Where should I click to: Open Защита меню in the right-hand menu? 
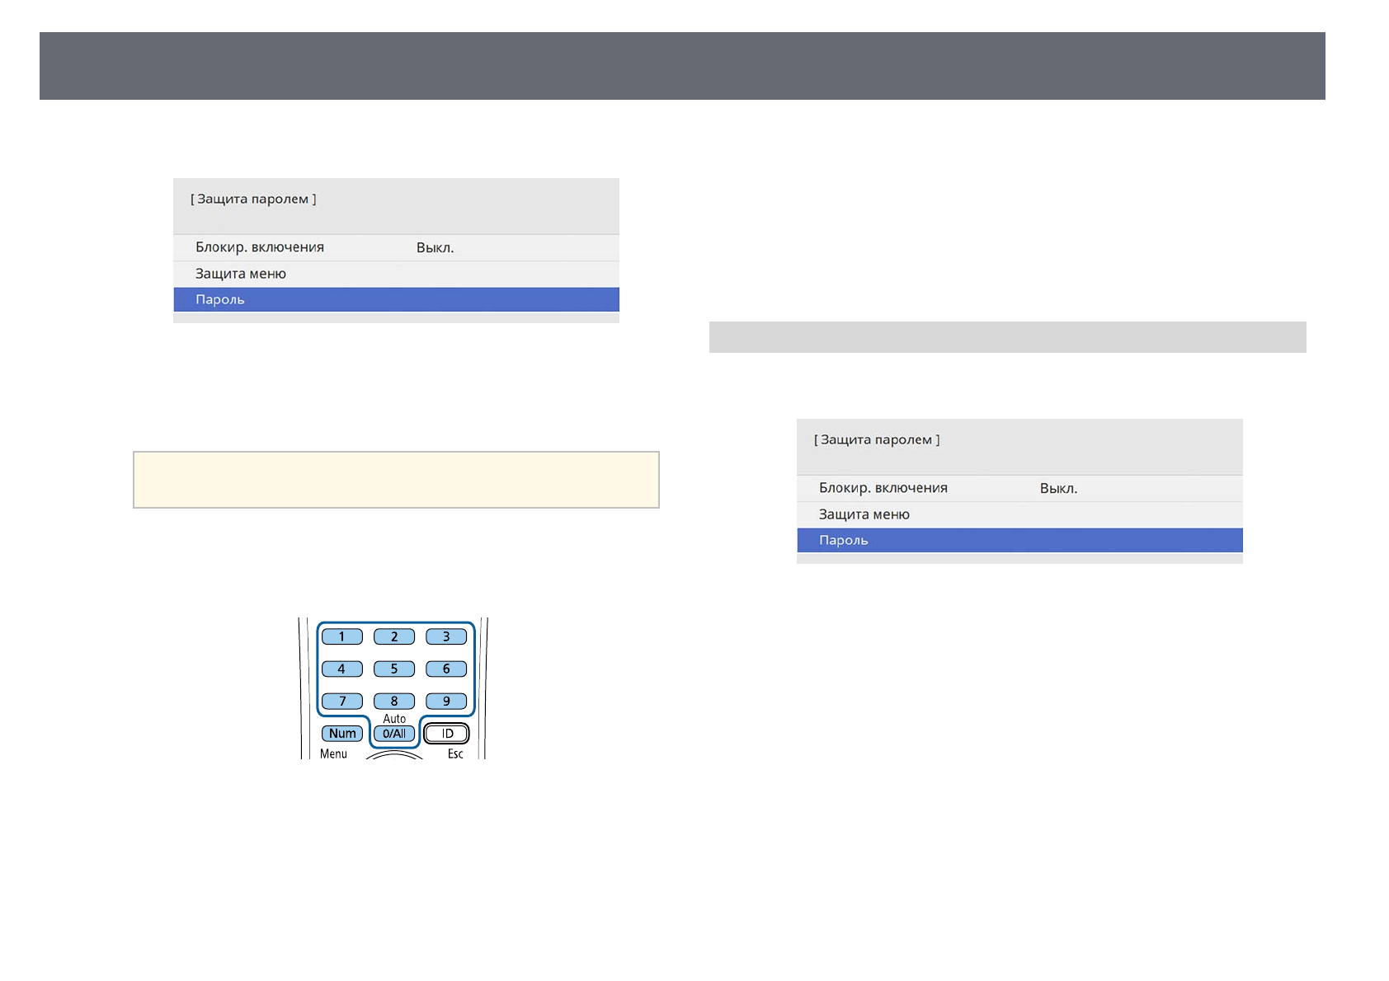(1019, 514)
